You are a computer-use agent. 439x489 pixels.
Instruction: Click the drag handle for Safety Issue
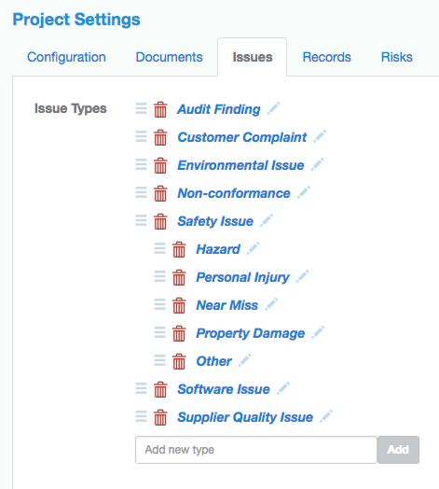141,220
